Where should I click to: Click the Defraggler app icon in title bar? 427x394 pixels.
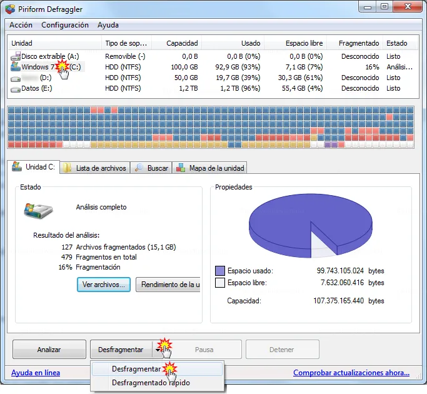click(x=10, y=9)
